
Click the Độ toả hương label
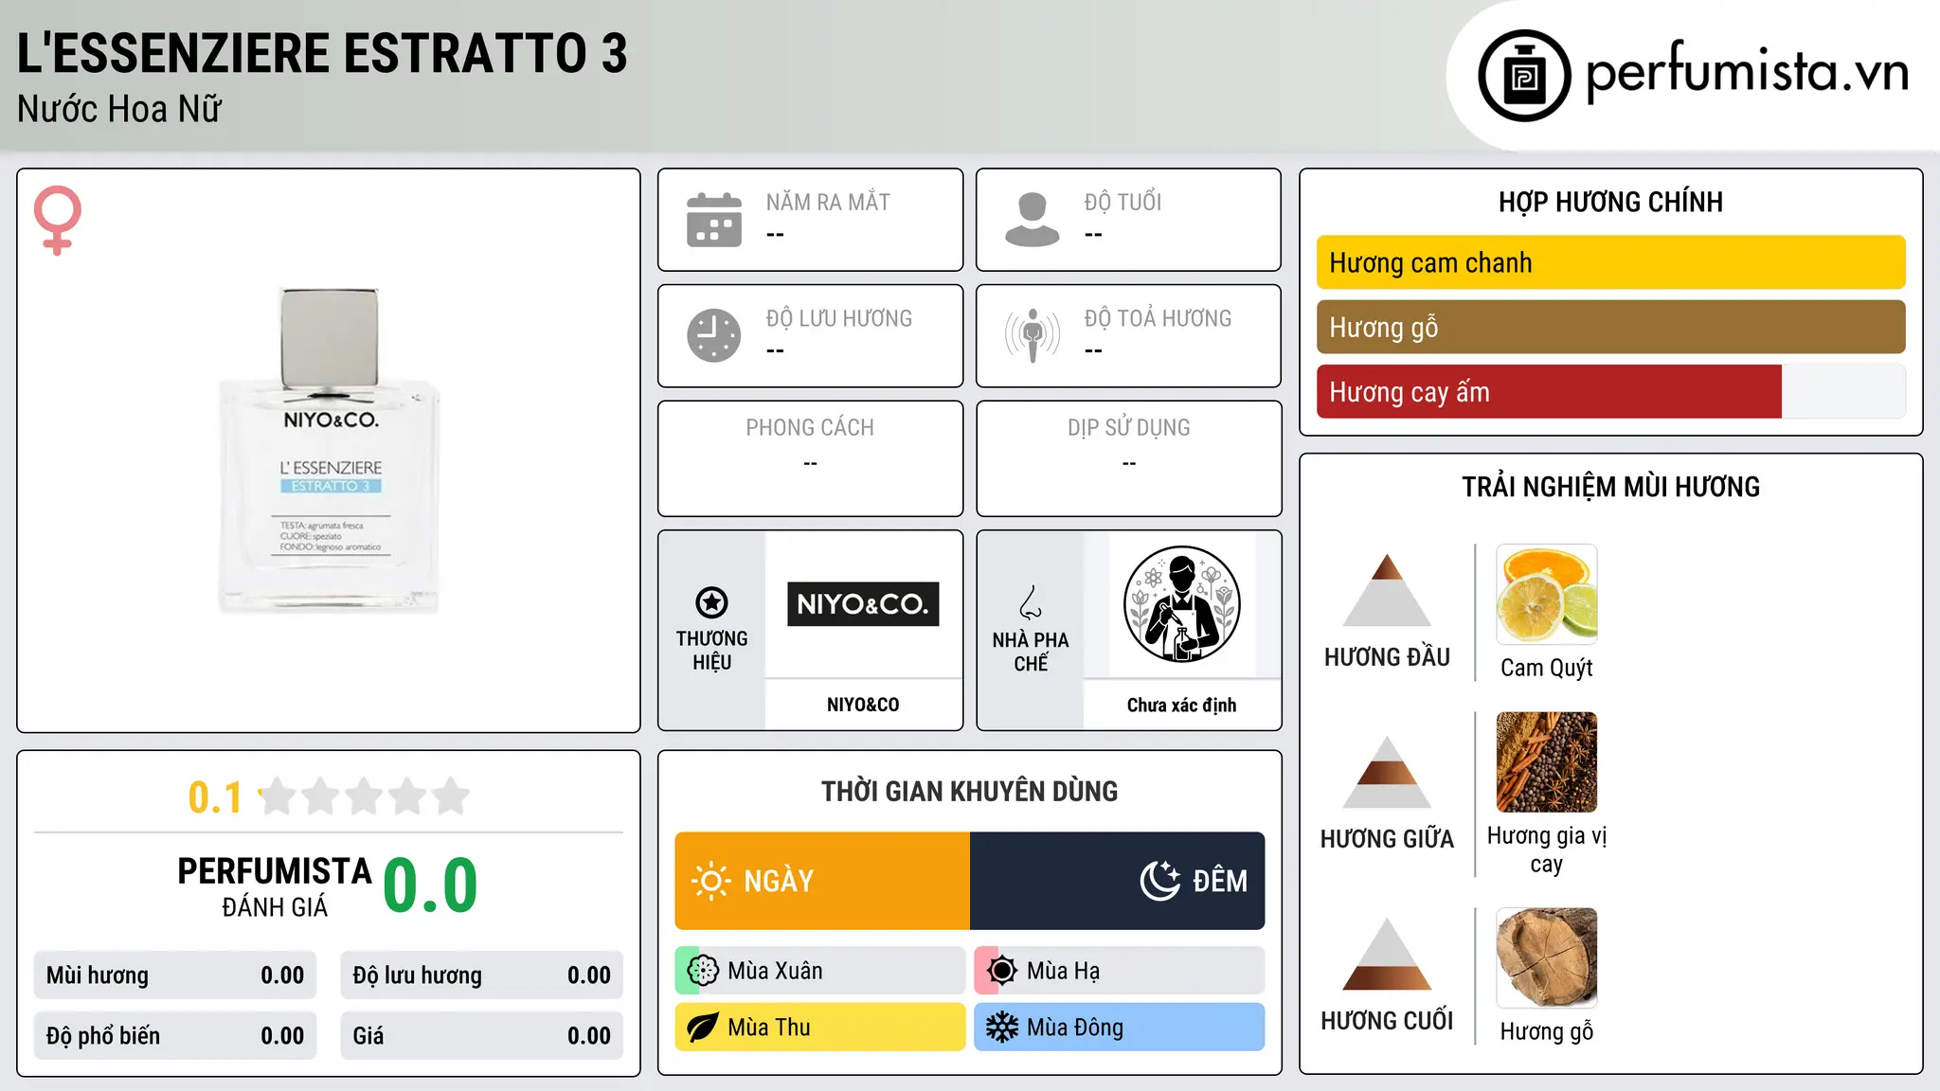1158,318
